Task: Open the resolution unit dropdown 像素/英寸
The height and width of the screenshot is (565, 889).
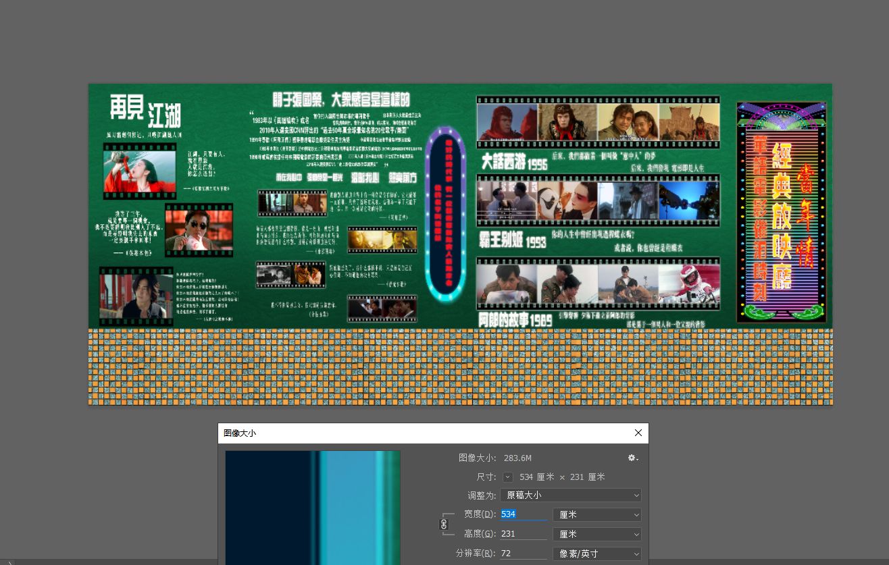Action: pos(597,554)
